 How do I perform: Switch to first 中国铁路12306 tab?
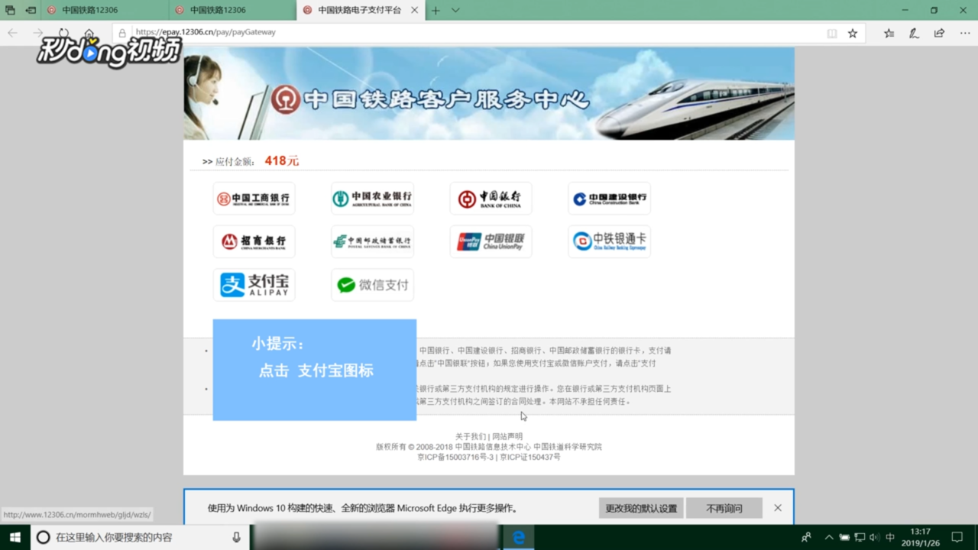[x=105, y=10]
